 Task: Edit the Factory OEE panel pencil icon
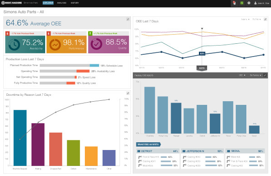pyautogui.click(x=265, y=75)
